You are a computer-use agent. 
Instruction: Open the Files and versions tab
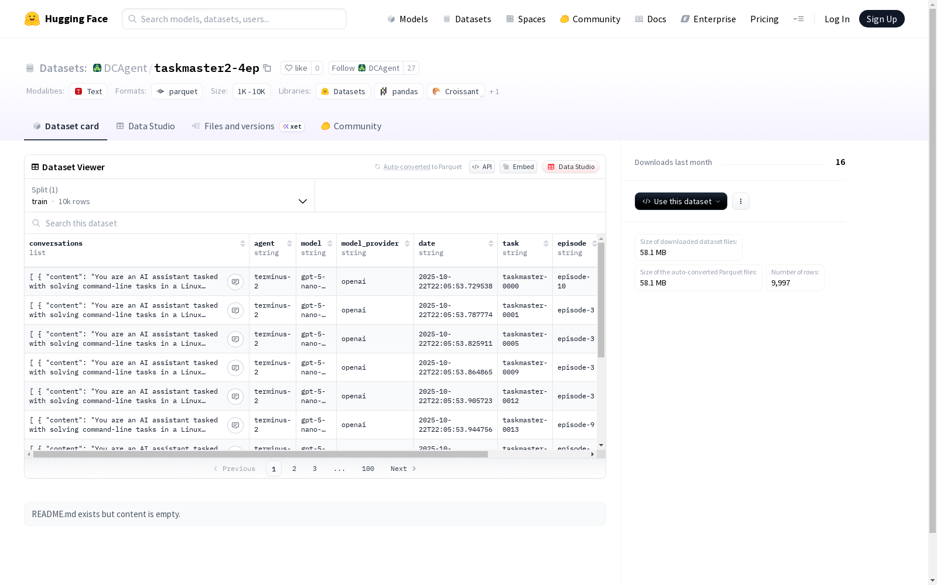point(248,126)
